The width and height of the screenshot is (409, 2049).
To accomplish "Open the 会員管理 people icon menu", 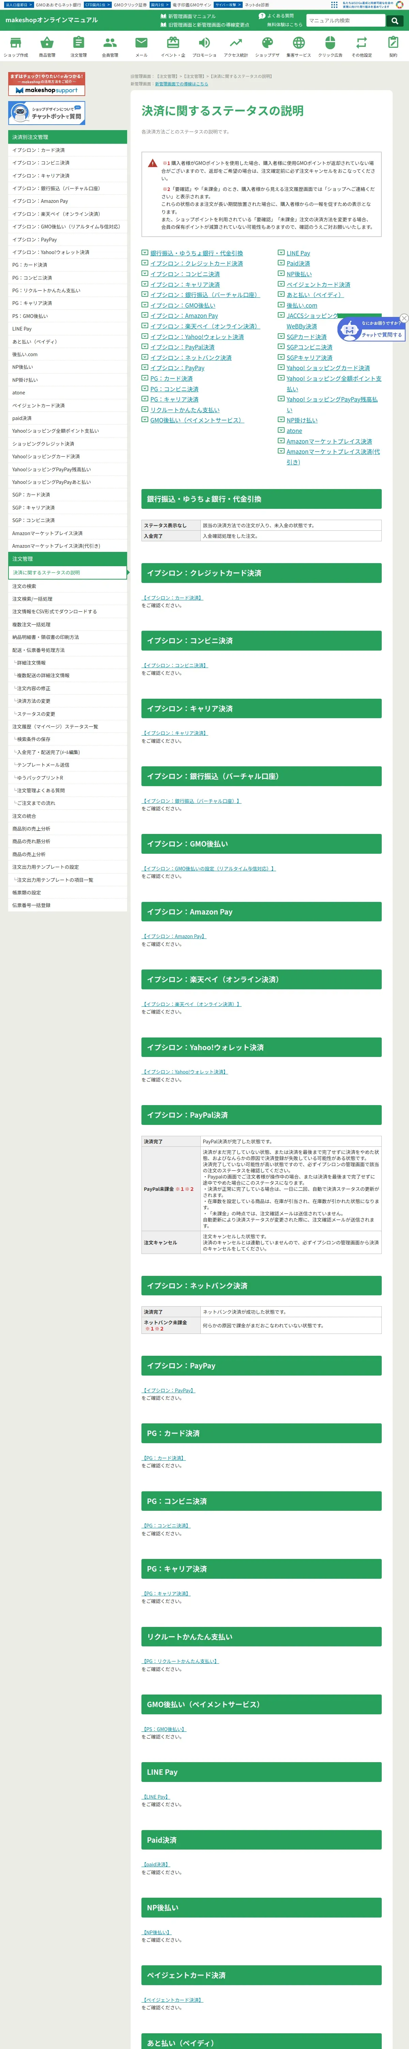I will (x=110, y=47).
